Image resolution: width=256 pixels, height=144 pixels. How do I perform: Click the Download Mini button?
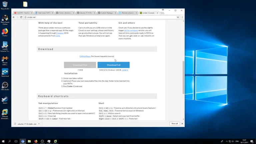click(x=80, y=65)
